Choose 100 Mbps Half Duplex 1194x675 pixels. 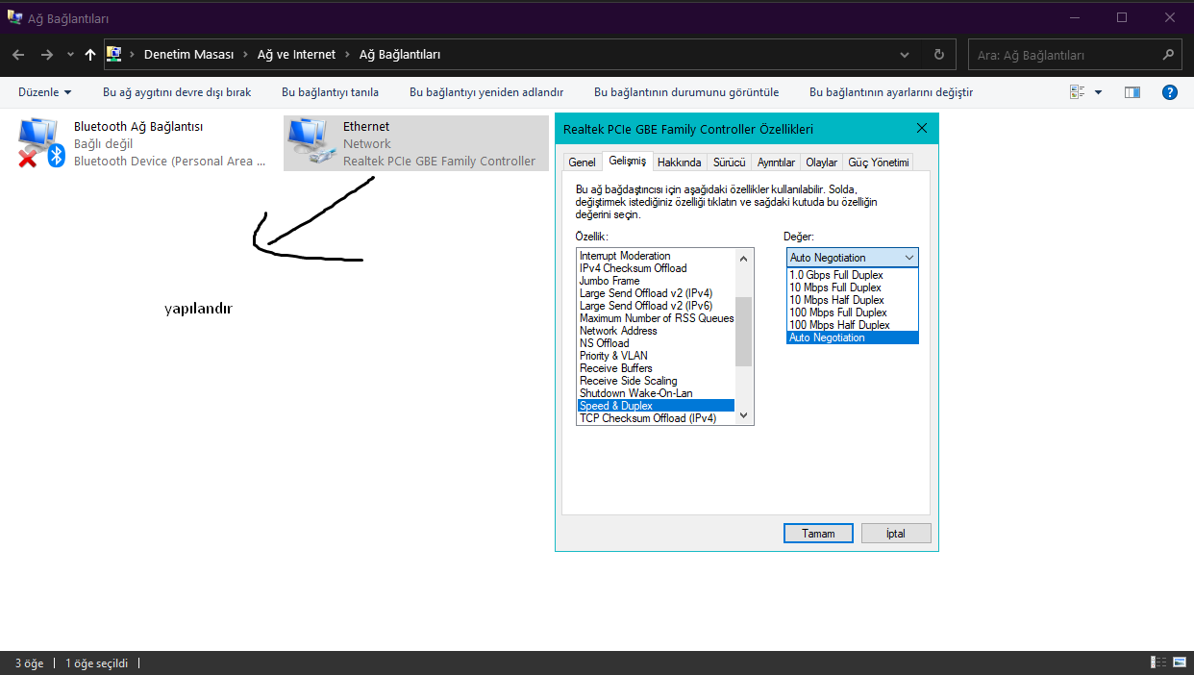coord(853,325)
